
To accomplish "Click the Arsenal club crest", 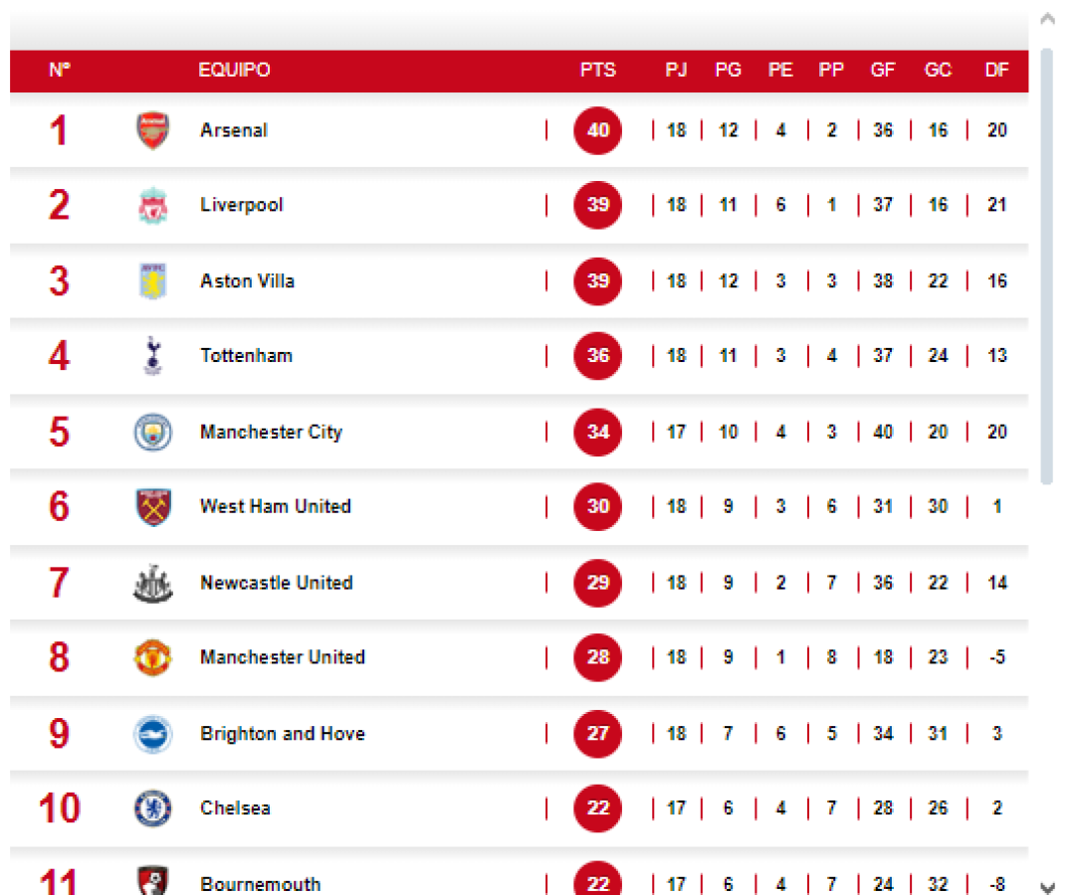I will click(x=151, y=130).
